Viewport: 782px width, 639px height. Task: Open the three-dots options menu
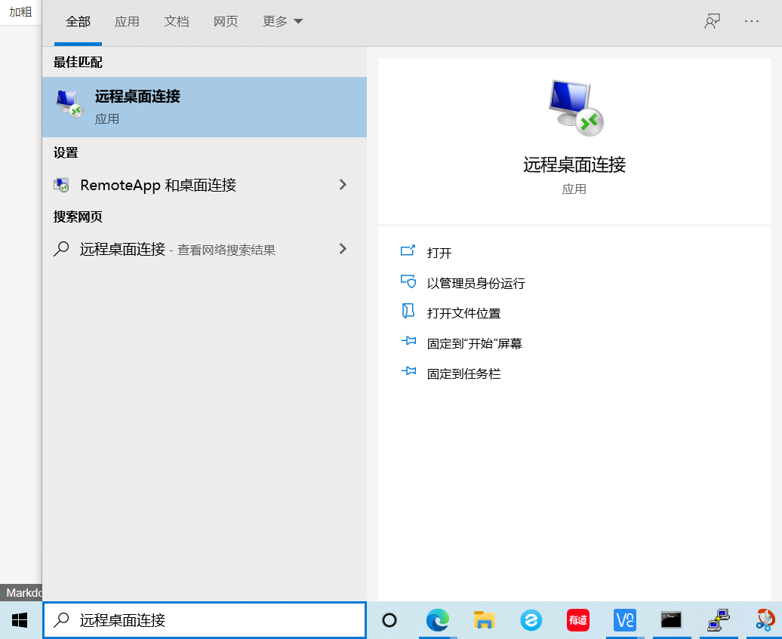coord(752,21)
